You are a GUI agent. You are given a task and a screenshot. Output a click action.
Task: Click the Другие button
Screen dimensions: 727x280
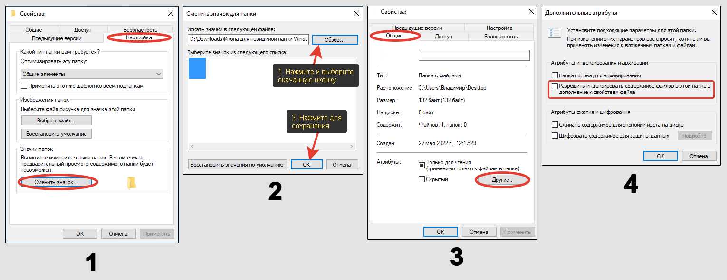[503, 180]
